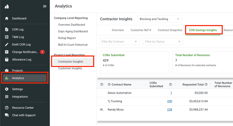233x126 pixels.
Task: Click first column header help icon
Action: [102, 84]
